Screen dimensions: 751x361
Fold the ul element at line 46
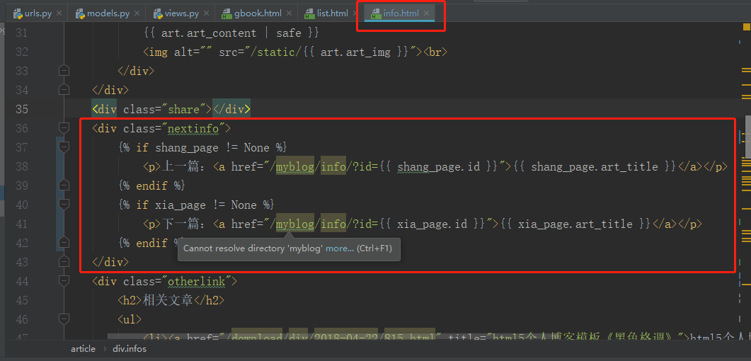click(64, 319)
